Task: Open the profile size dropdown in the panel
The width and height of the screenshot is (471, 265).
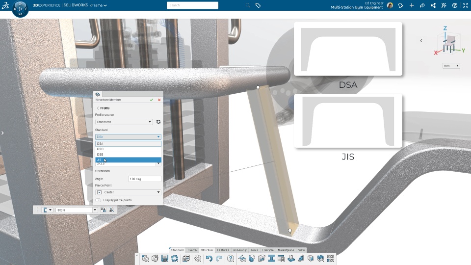Action: [x=158, y=164]
